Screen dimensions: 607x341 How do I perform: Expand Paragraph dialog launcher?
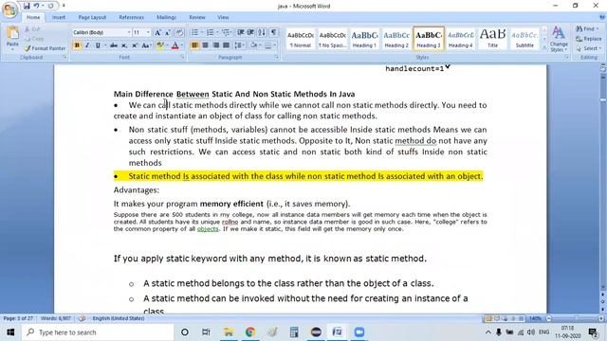click(x=276, y=57)
